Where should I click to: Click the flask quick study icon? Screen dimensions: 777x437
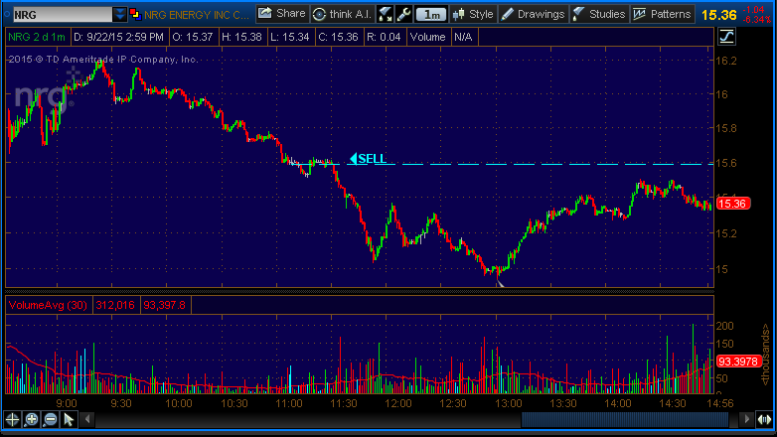386,14
